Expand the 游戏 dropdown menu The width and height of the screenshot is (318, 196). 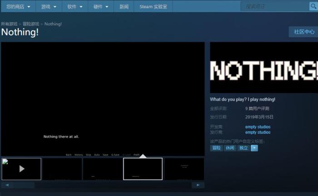click(x=49, y=7)
